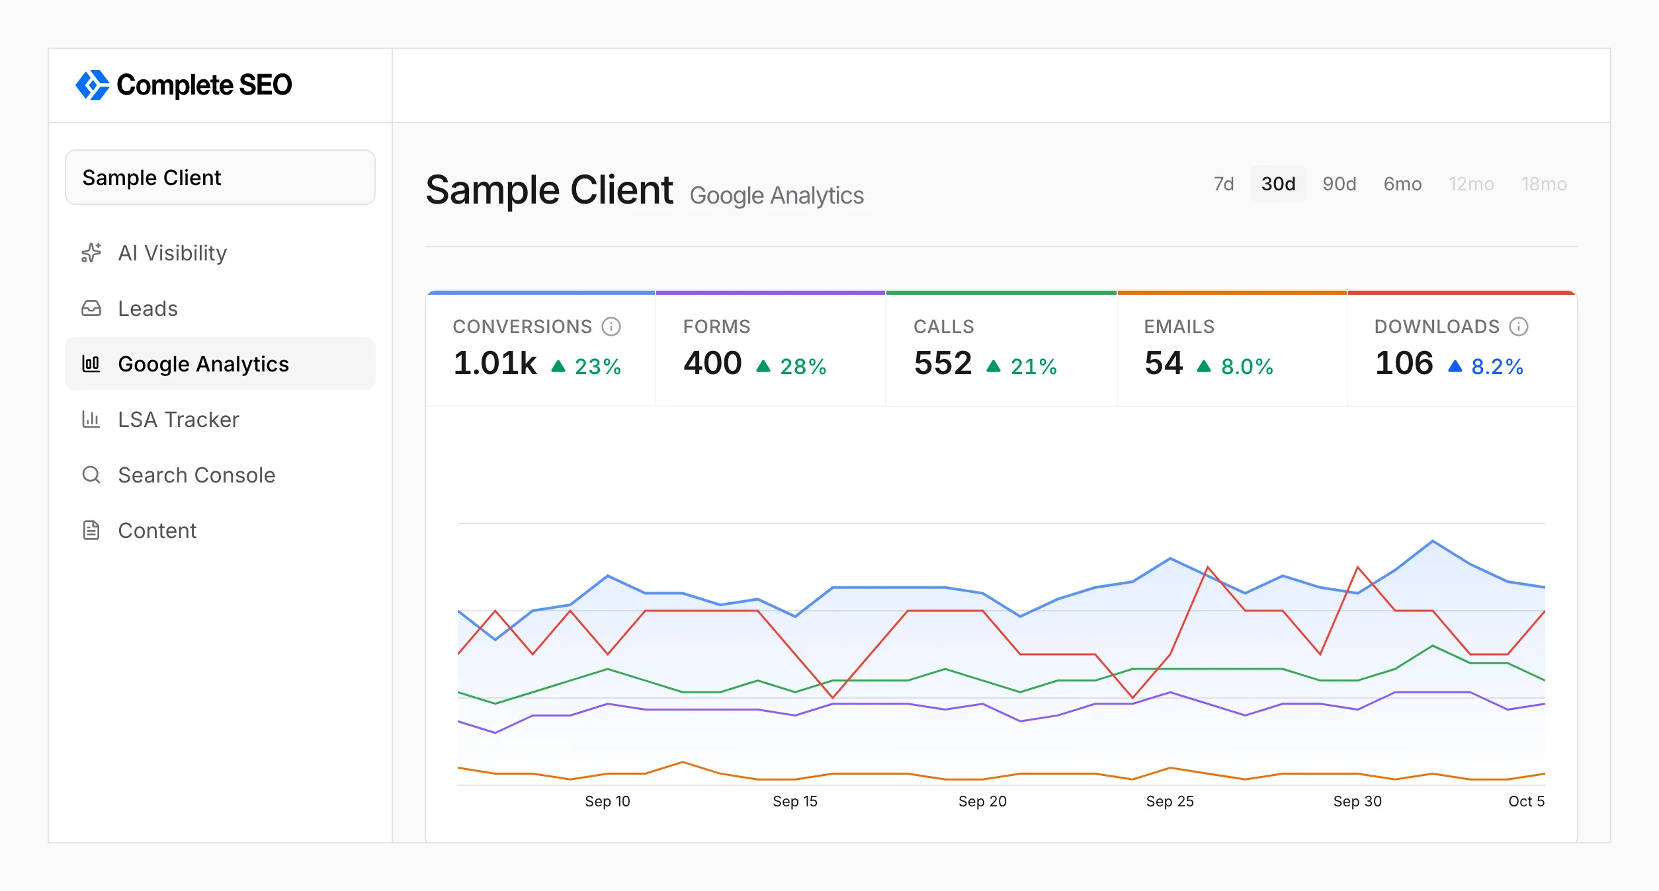Image resolution: width=1659 pixels, height=891 pixels.
Task: Click the Sep 20 axis label
Action: (982, 801)
